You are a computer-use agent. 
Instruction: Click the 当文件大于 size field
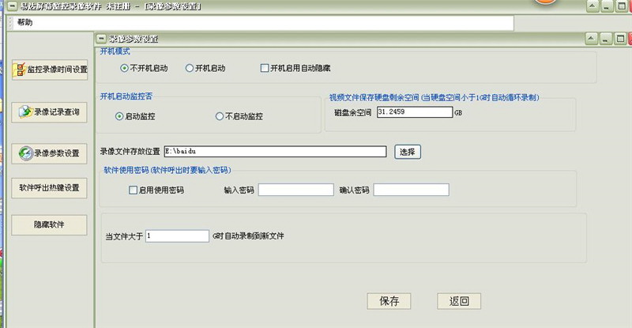coord(177,236)
